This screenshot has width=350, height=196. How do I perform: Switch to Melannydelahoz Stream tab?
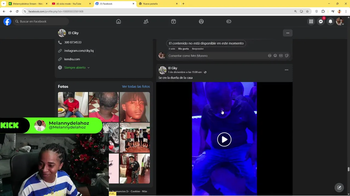[x=28, y=4]
